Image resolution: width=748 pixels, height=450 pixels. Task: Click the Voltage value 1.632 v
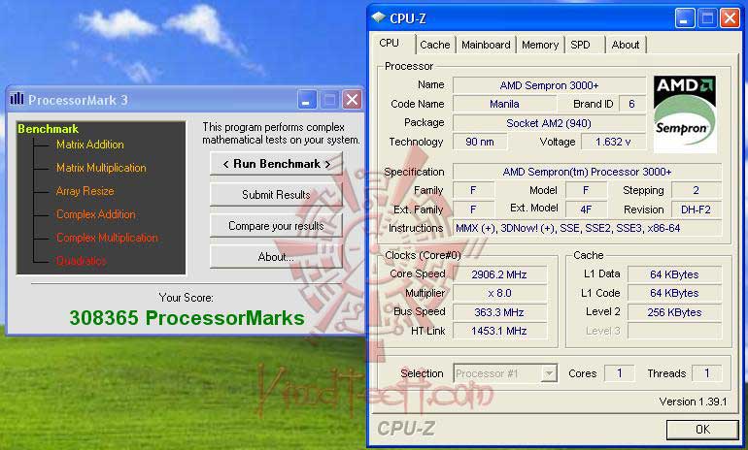click(x=613, y=142)
